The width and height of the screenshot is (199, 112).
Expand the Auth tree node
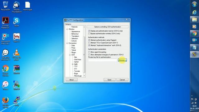coord(72,64)
